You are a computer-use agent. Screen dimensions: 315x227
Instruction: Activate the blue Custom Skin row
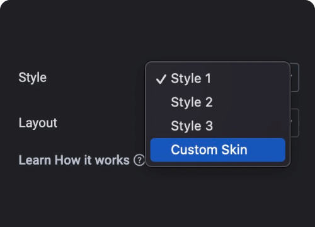pos(218,150)
